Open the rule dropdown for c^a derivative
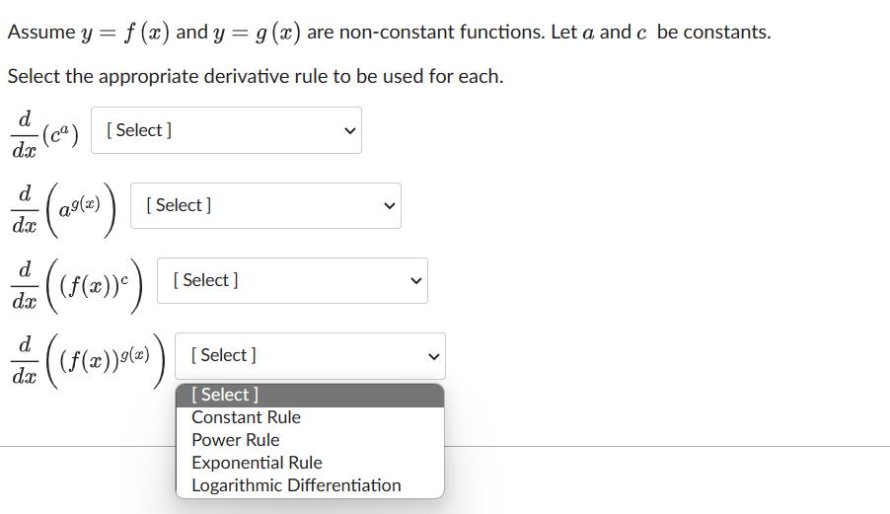 (226, 130)
